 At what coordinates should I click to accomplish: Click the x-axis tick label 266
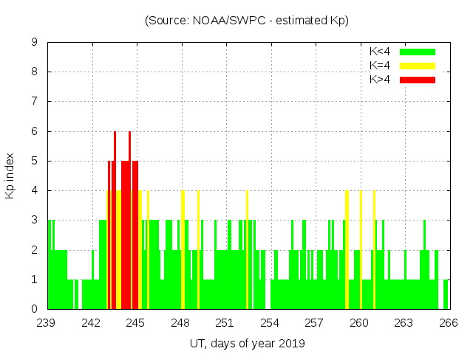pos(448,323)
